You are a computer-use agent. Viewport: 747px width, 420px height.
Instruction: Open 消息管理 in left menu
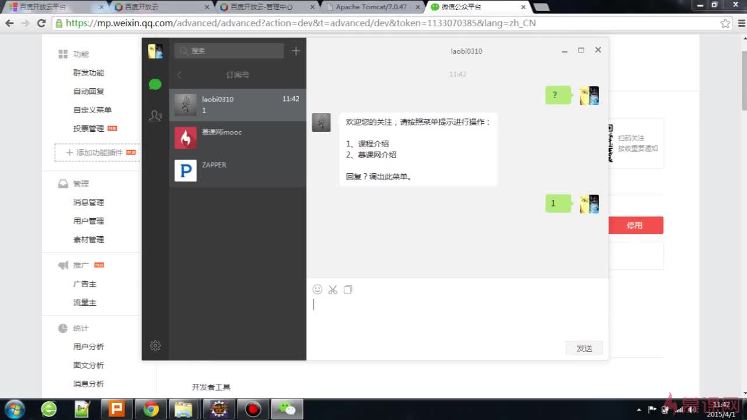89,202
